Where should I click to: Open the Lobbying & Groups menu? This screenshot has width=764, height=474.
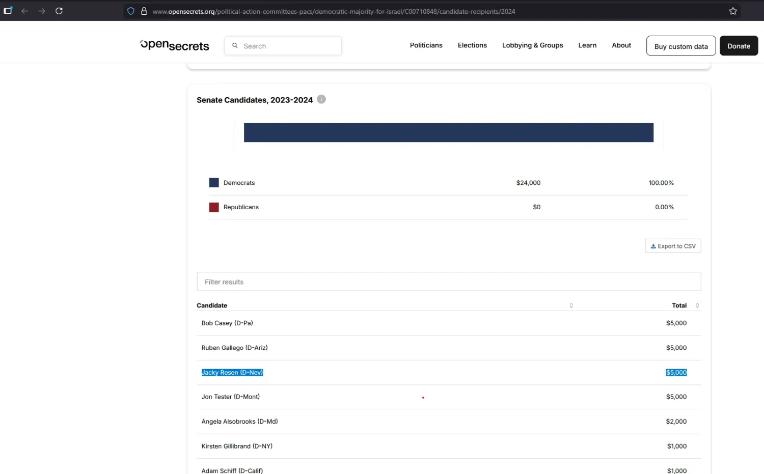pyautogui.click(x=532, y=45)
